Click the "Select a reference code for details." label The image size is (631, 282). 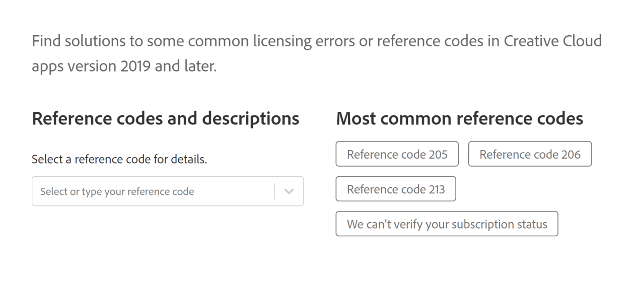(x=119, y=160)
